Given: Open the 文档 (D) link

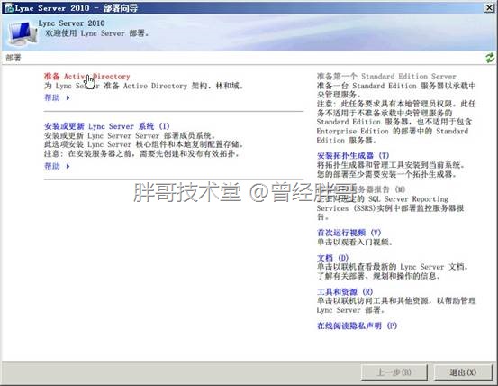Looking at the screenshot, I should click(x=332, y=258).
